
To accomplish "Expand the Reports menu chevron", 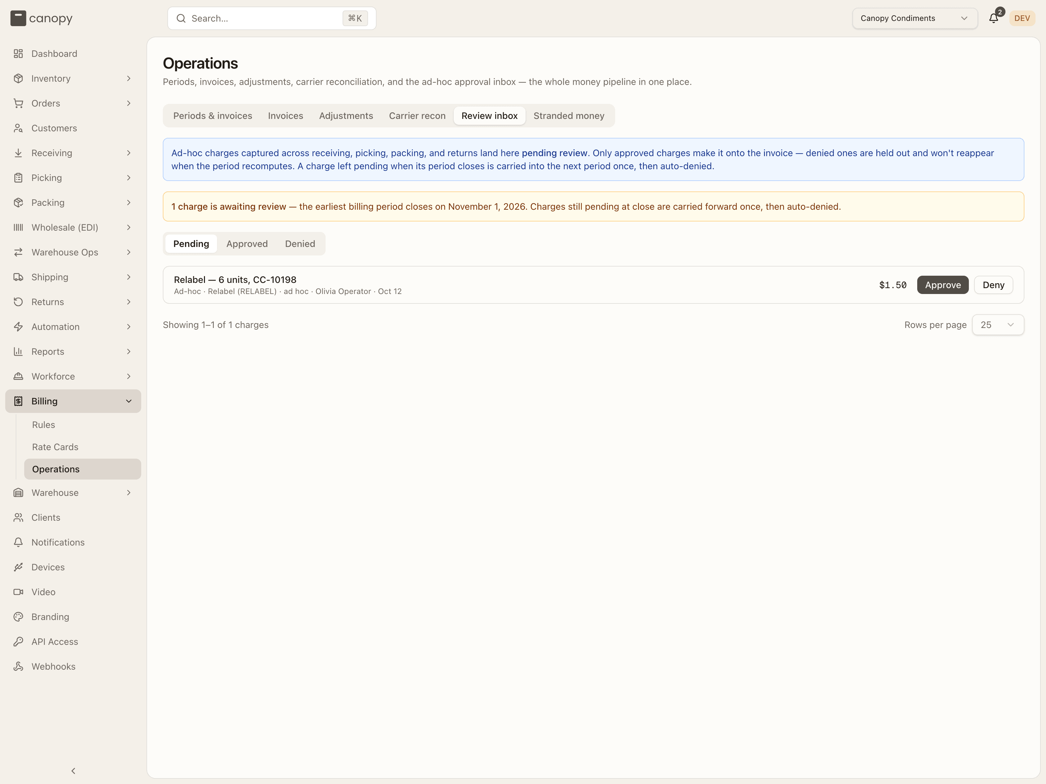I will click(x=128, y=351).
